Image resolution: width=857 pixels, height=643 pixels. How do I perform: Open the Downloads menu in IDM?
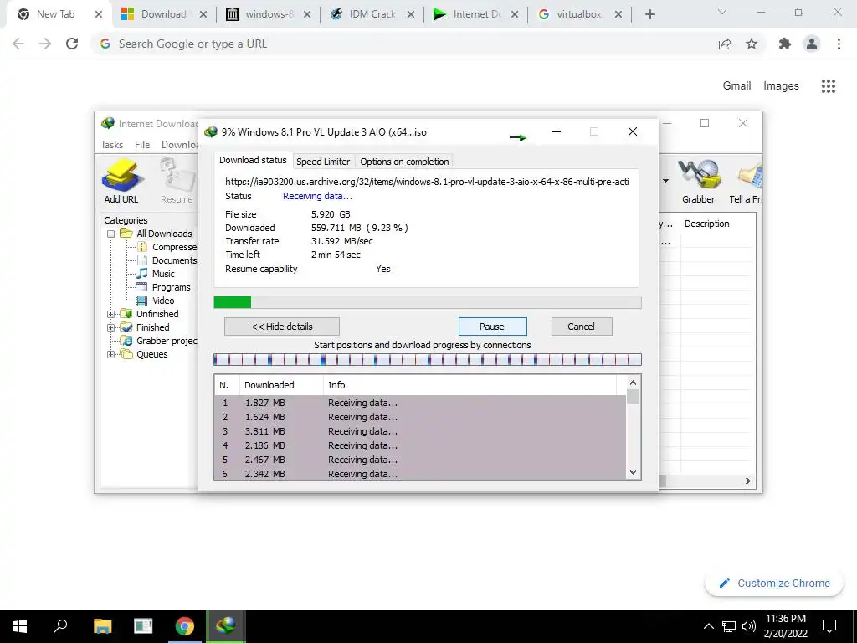coord(179,144)
